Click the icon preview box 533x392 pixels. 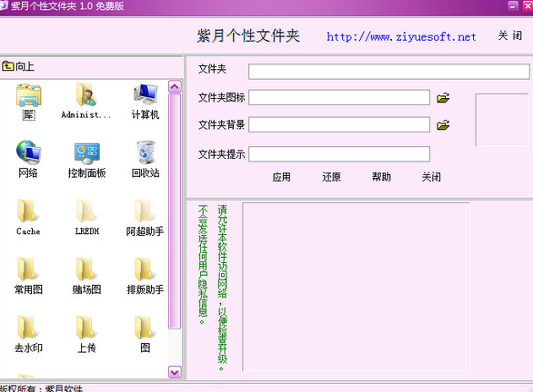[502, 120]
